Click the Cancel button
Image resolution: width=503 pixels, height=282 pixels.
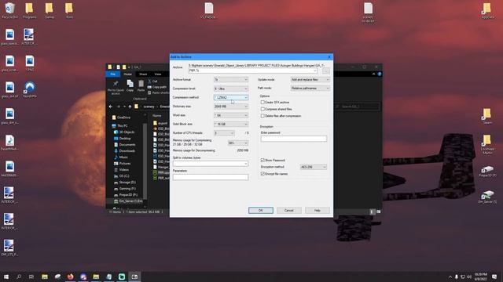[x=288, y=211]
